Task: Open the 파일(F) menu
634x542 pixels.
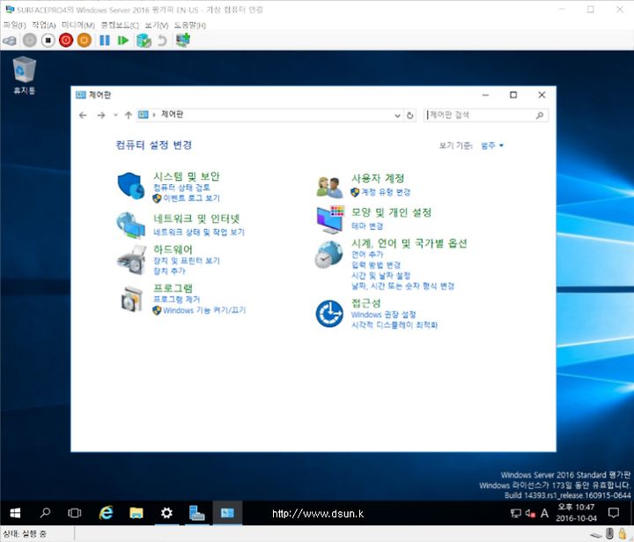Action: 14,25
